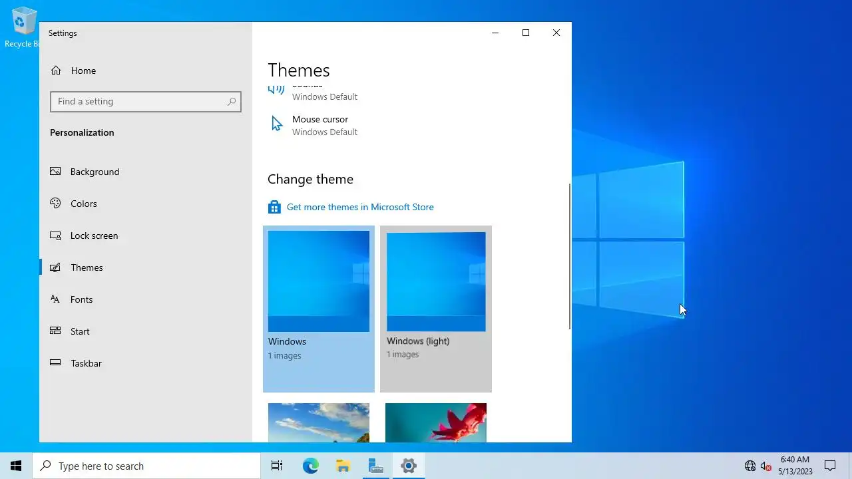Open Taskbar settings page
The width and height of the screenshot is (852, 479).
[146, 363]
